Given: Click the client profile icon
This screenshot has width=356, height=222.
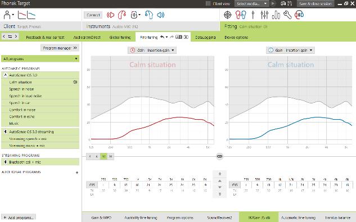Looking at the screenshot, I should [x=7, y=15].
